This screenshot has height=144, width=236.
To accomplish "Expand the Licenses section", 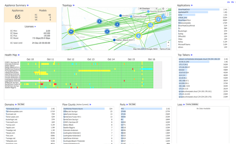I will [x=35, y=26].
